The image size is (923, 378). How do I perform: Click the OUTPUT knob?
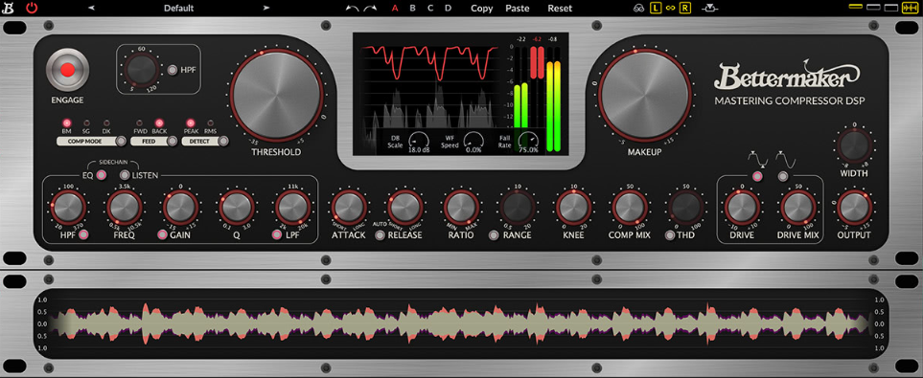[854, 207]
